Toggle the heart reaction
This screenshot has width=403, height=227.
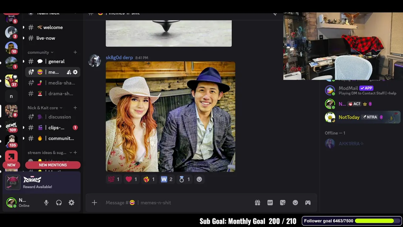point(131,179)
